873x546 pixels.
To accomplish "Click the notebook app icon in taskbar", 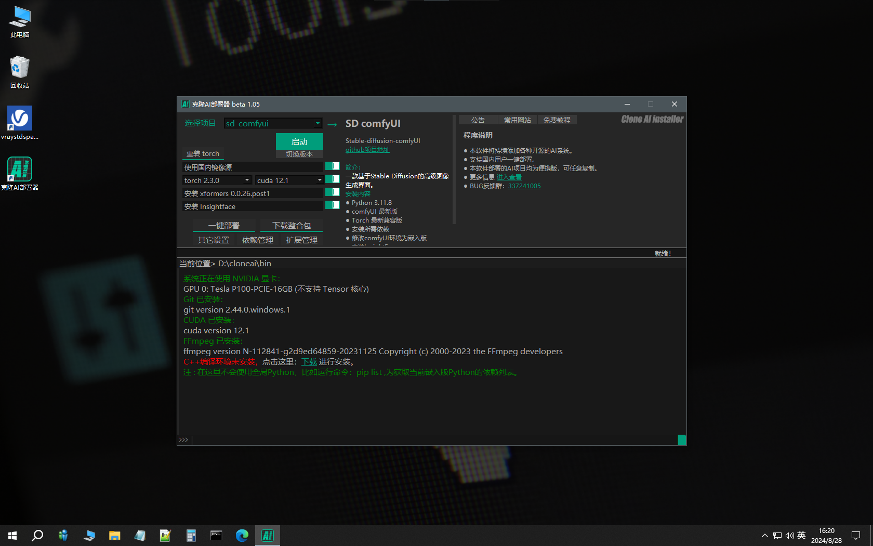I will (140, 536).
